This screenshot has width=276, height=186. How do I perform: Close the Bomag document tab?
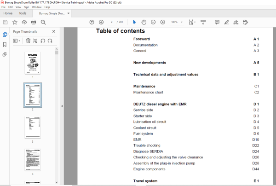69,13
